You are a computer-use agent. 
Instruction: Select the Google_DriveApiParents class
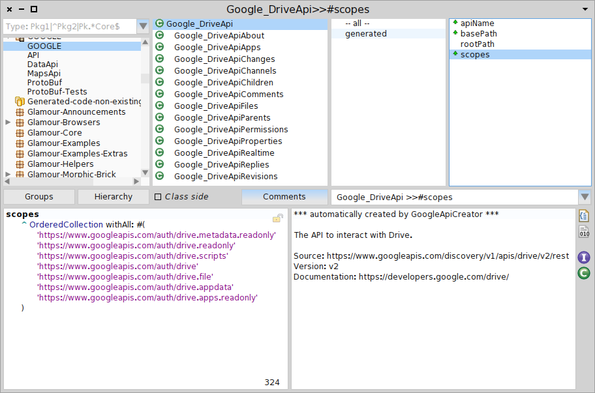pos(240,117)
